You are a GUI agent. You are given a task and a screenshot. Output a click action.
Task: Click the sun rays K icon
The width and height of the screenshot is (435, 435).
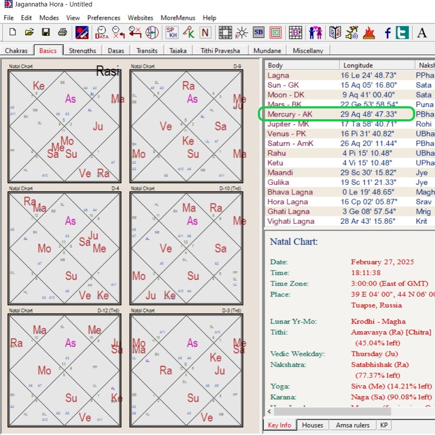241,32
